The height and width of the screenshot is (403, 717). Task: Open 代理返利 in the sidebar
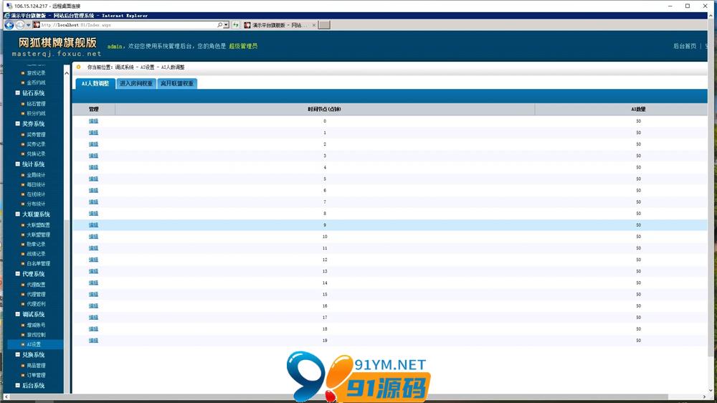point(36,304)
